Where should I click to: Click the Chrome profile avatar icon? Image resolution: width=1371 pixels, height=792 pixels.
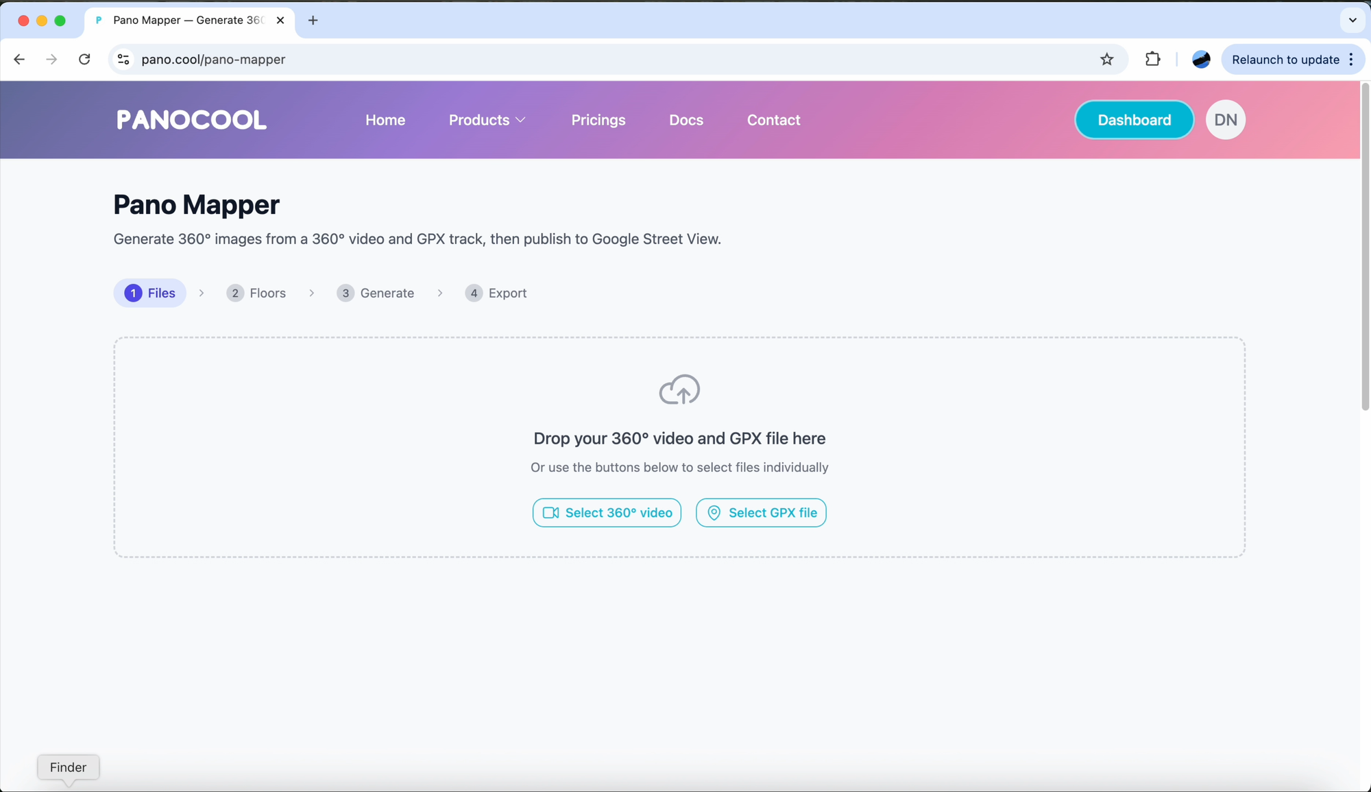tap(1201, 60)
